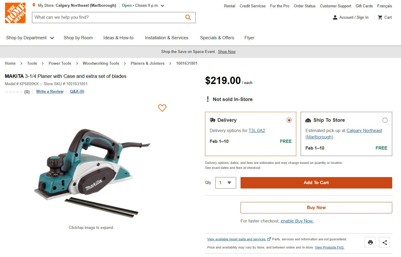Open the share icon
The height and width of the screenshot is (257, 401).
(384, 242)
